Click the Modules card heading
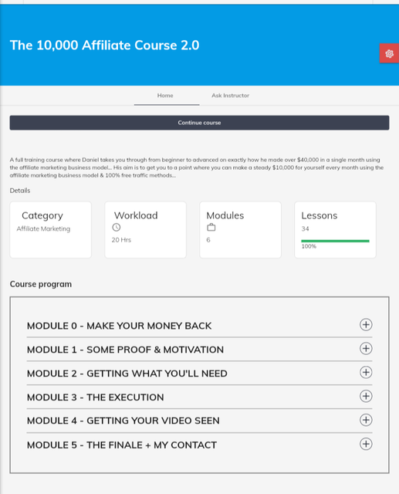399x494 pixels. click(x=225, y=215)
